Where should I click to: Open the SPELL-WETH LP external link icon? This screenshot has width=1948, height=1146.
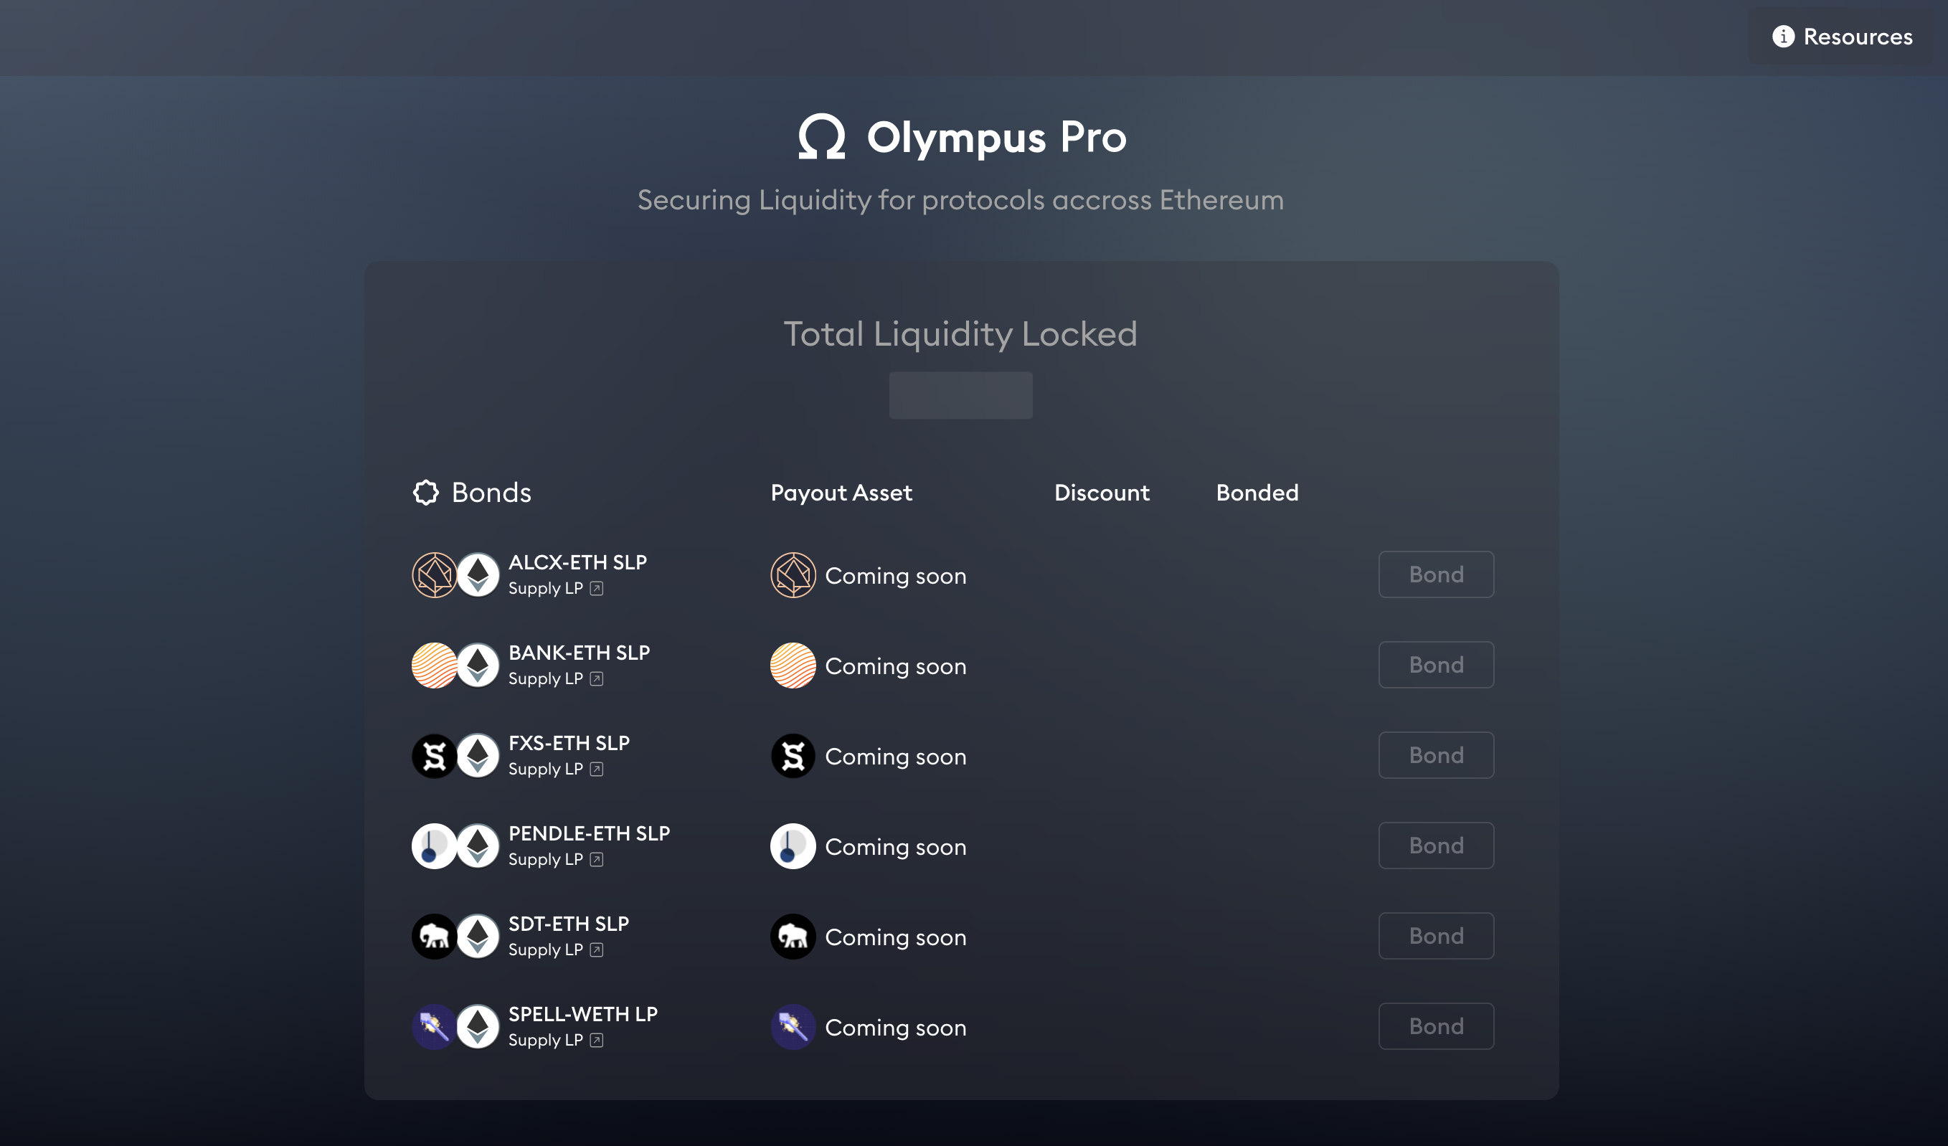pos(596,1041)
